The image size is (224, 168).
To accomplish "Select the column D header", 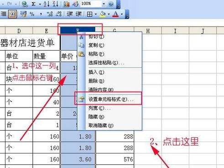I will tap(19, 31).
